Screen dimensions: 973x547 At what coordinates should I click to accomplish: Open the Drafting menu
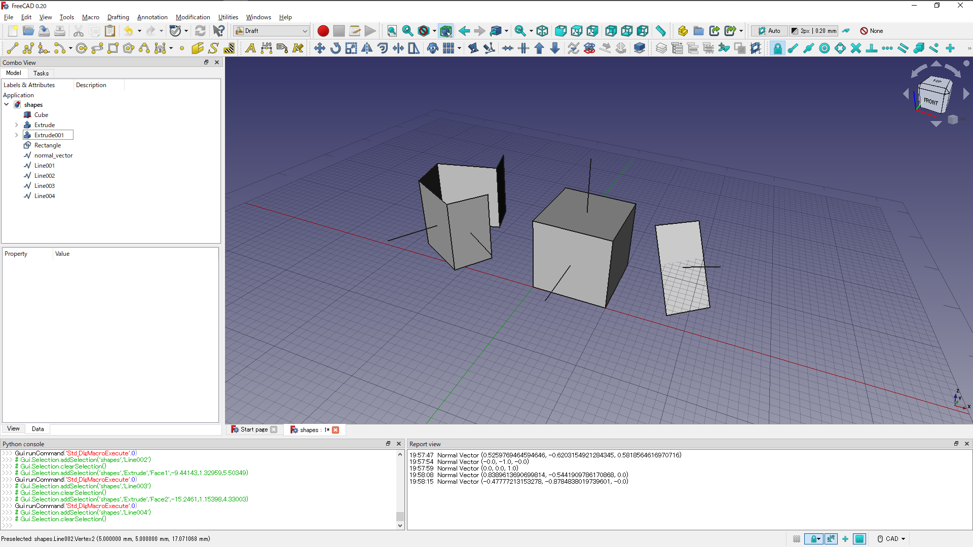click(118, 17)
